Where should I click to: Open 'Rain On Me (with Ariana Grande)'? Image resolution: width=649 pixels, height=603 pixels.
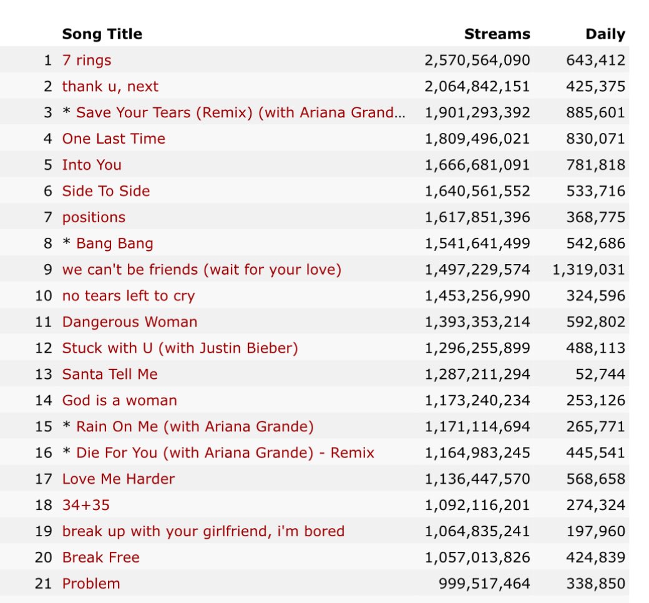click(x=195, y=426)
